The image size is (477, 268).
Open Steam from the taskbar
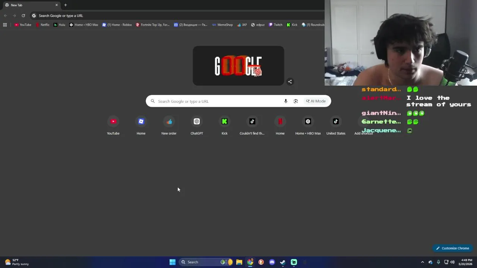(283, 262)
